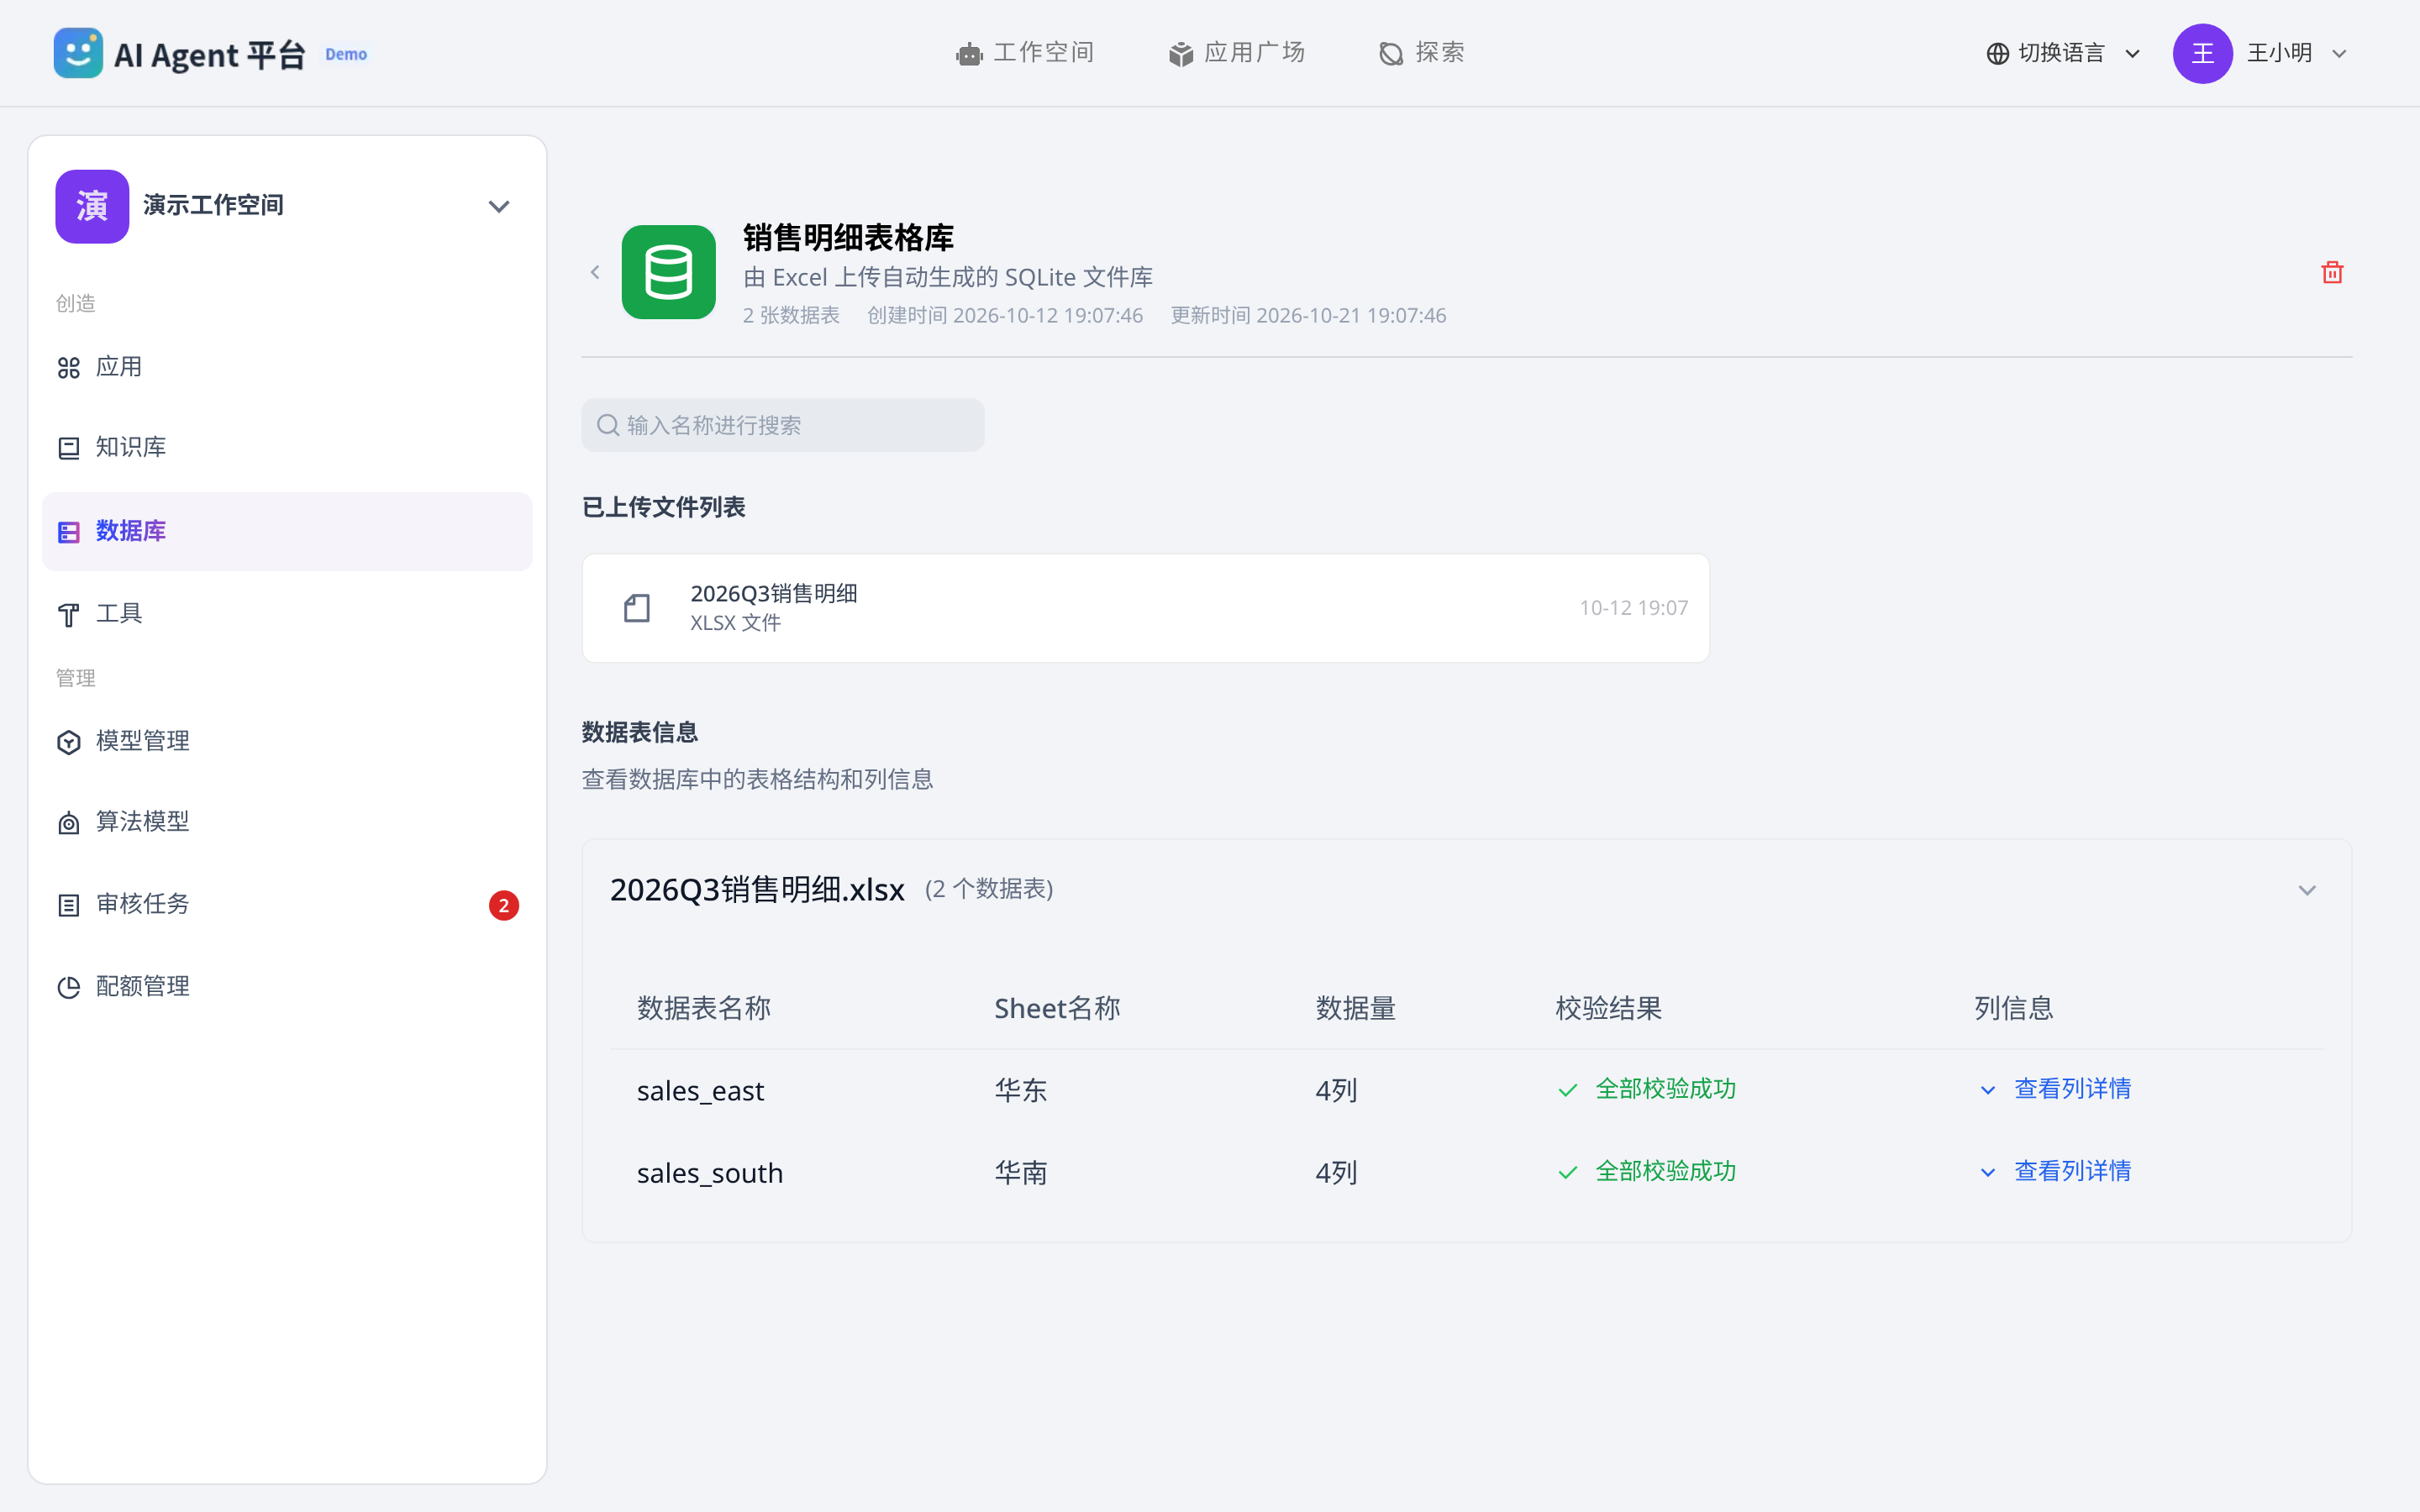Select 知识库 in the sidebar
The height and width of the screenshot is (1512, 2420).
pyautogui.click(x=287, y=448)
